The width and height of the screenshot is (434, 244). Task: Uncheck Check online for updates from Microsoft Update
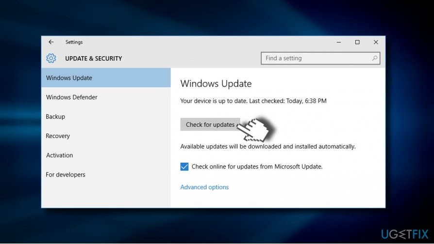(x=184, y=167)
